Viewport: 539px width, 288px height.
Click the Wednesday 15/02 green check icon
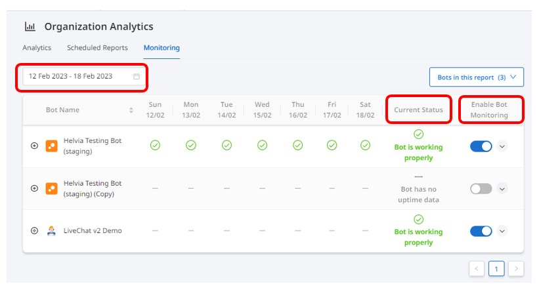tap(263, 146)
